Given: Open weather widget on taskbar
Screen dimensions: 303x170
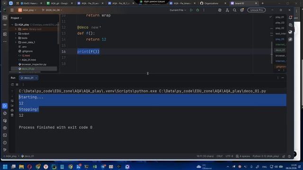Looking at the screenshot, I should (x=204, y=167).
